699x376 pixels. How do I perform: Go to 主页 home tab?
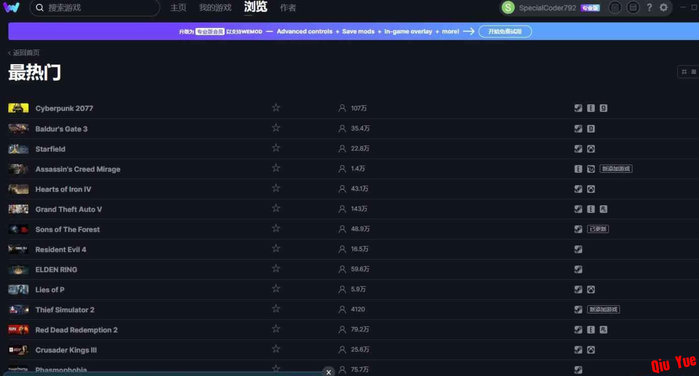point(178,8)
